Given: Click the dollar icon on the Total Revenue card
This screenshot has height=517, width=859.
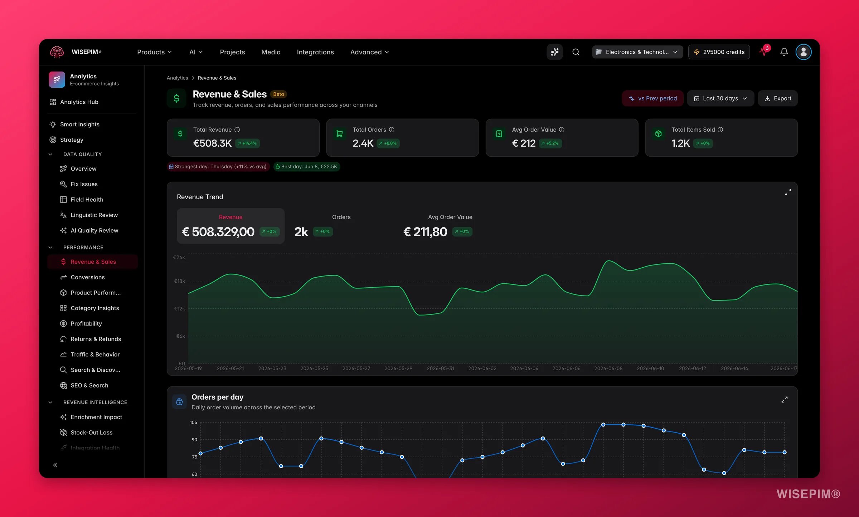Looking at the screenshot, I should pyautogui.click(x=180, y=134).
